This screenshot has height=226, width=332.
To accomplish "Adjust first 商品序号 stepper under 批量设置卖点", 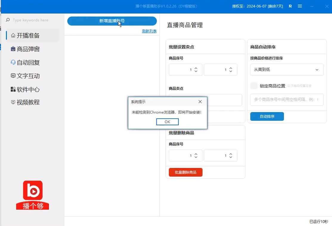I will [196, 70].
